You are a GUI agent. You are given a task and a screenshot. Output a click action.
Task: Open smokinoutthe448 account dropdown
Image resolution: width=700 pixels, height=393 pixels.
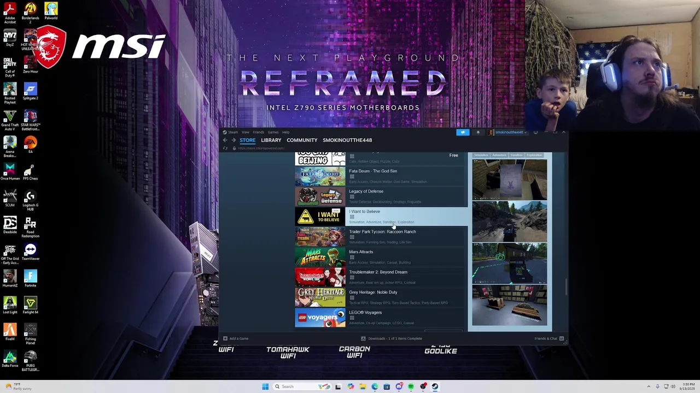[508, 132]
